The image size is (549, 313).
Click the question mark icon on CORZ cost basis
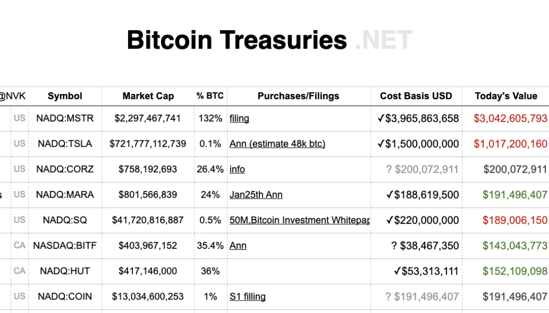(389, 169)
